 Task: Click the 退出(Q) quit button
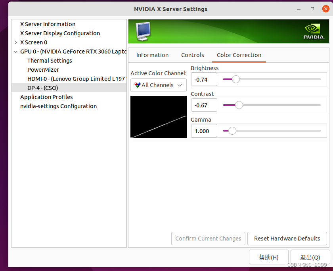[x=310, y=257]
